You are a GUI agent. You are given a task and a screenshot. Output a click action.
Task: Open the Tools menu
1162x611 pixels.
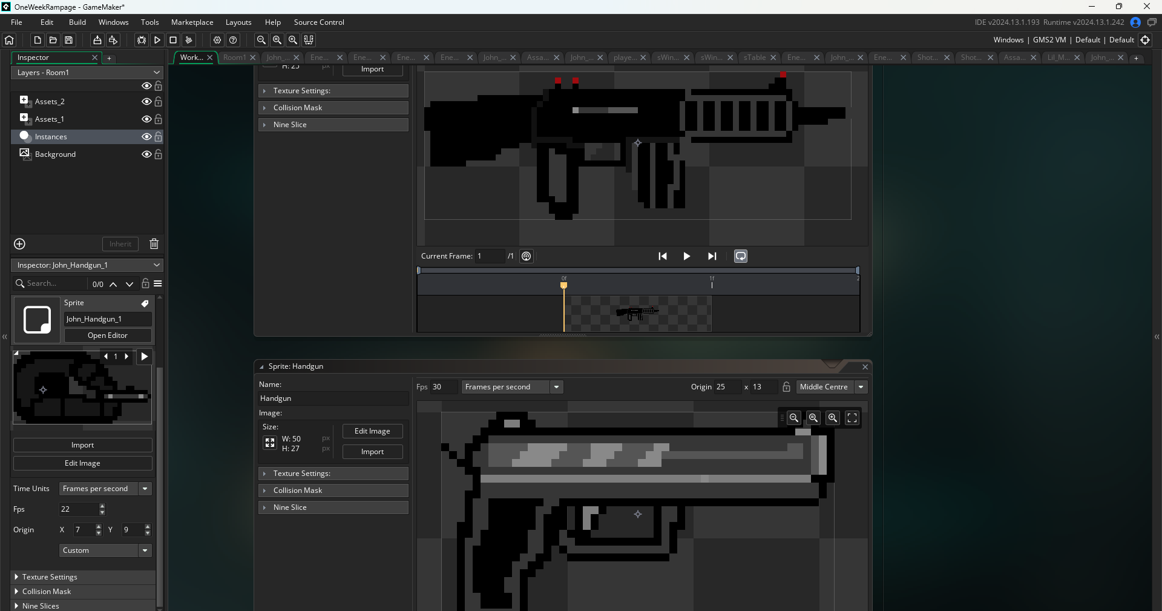[149, 22]
